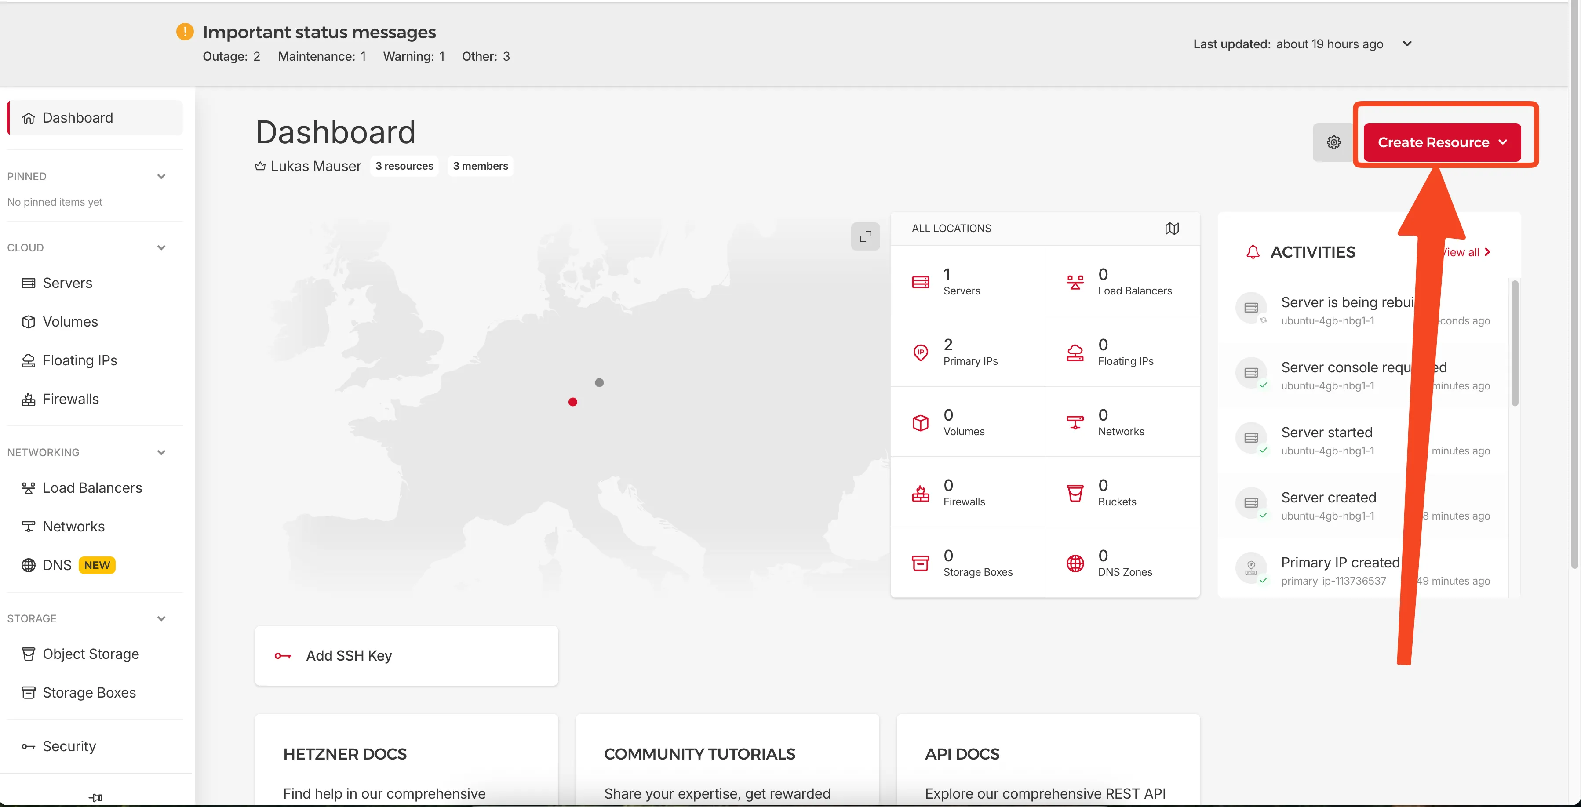Click the Volumes icon in the sidebar

[28, 321]
